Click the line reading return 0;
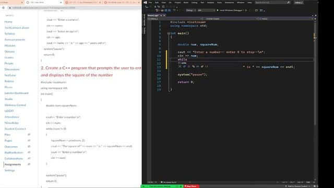 tap(186, 82)
